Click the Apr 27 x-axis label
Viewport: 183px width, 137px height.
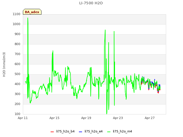(150, 118)
